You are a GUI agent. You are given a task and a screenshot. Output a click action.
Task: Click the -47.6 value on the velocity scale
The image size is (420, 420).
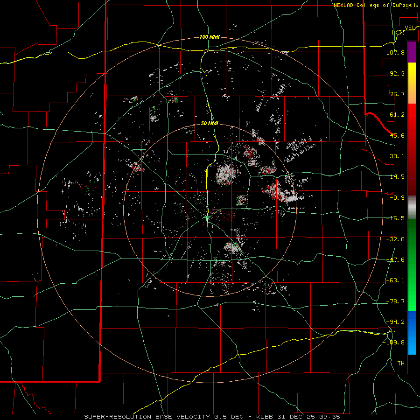point(395,260)
